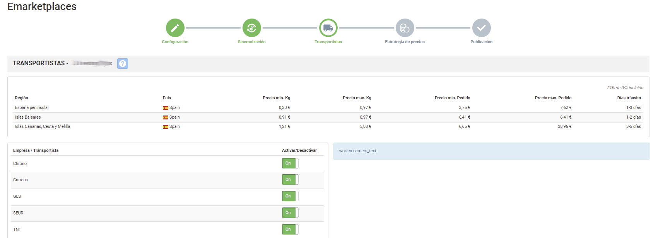Select the Islas Canarias, Ceuta y Melilla row
The height and width of the screenshot is (238, 658).
[x=43, y=127]
